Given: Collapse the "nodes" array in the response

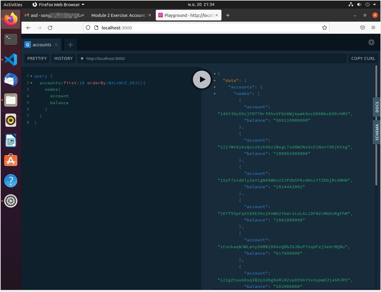Looking at the screenshot, I should [215, 94].
